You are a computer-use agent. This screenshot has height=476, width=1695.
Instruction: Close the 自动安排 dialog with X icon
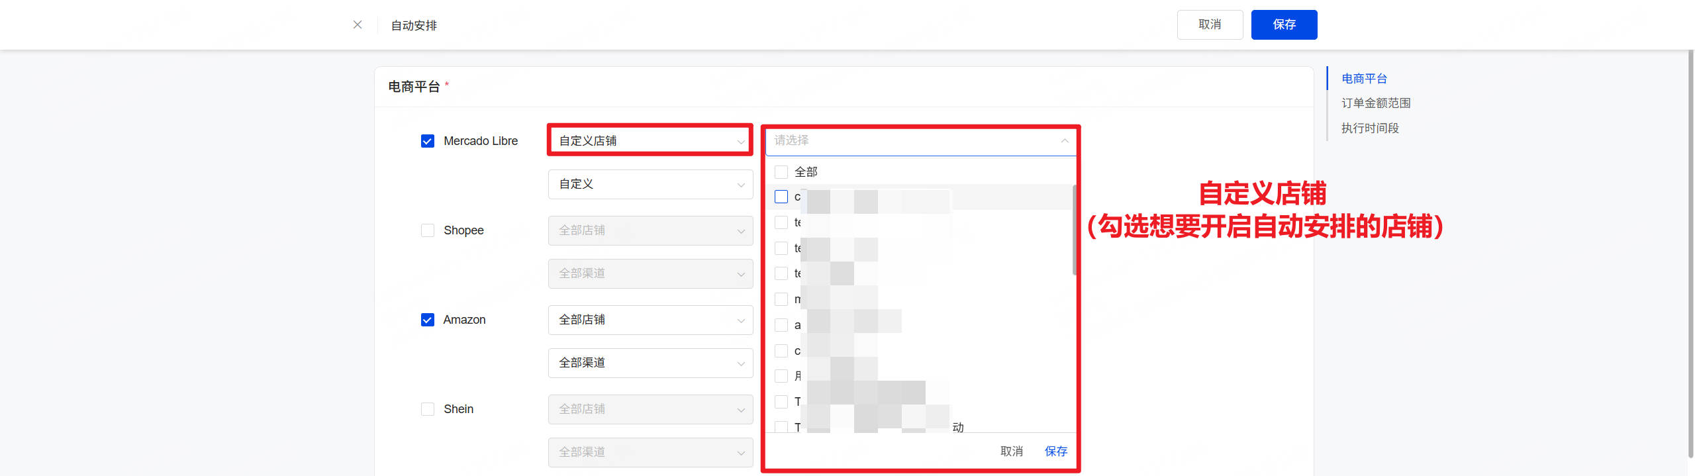pos(358,24)
